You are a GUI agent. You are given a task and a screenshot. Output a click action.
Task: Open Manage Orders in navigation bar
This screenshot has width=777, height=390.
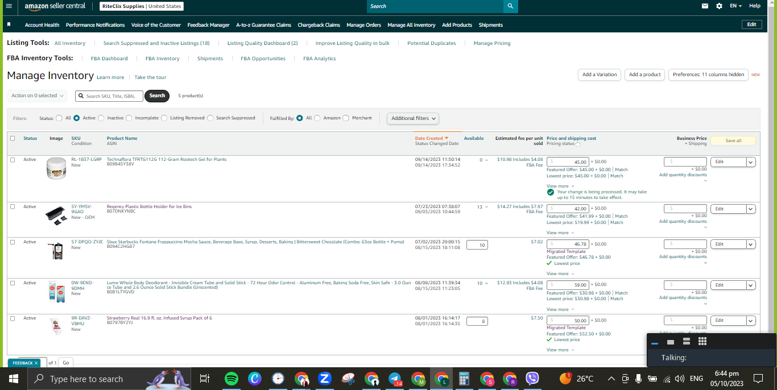363,25
